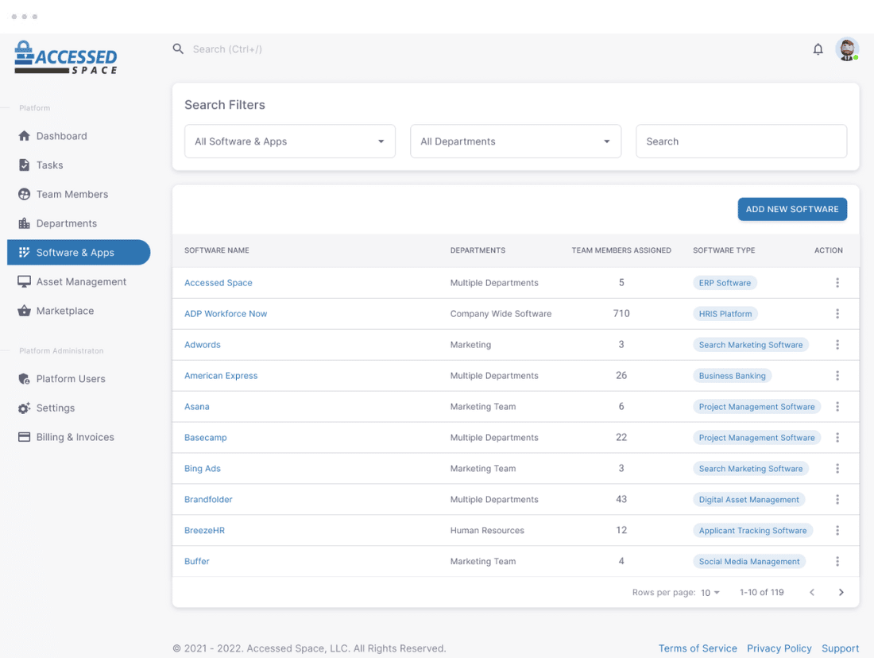Screen dimensions: 874x658
Task: Open action menu for Accessed Space row
Action: coord(837,283)
